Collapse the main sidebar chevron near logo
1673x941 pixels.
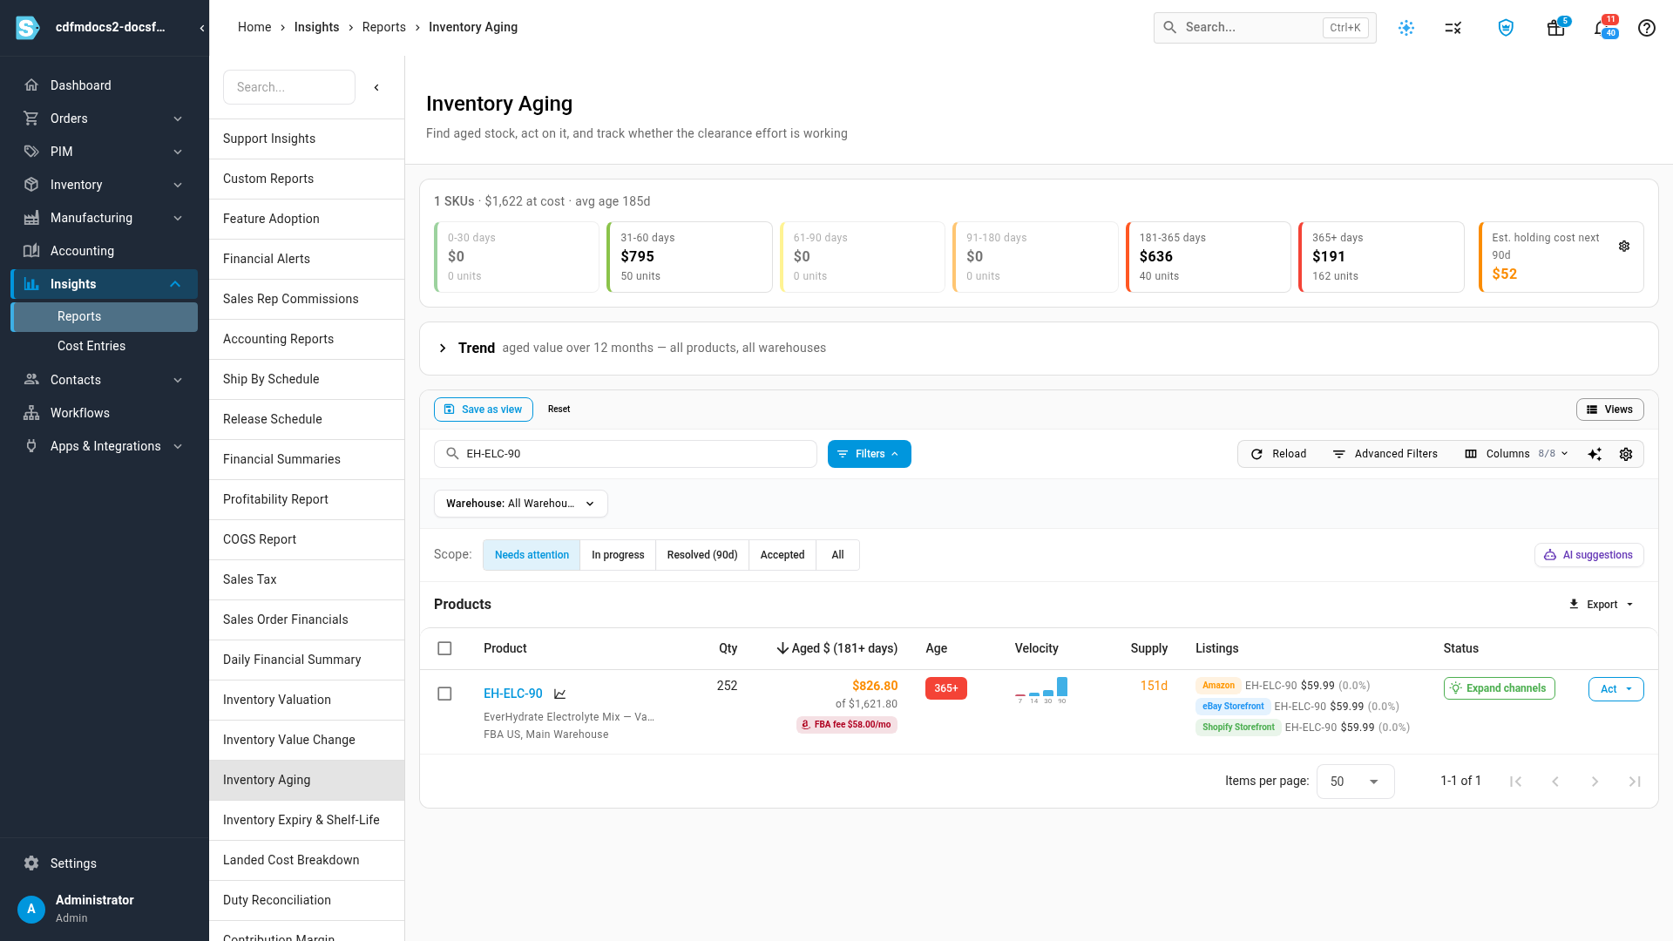coord(202,28)
